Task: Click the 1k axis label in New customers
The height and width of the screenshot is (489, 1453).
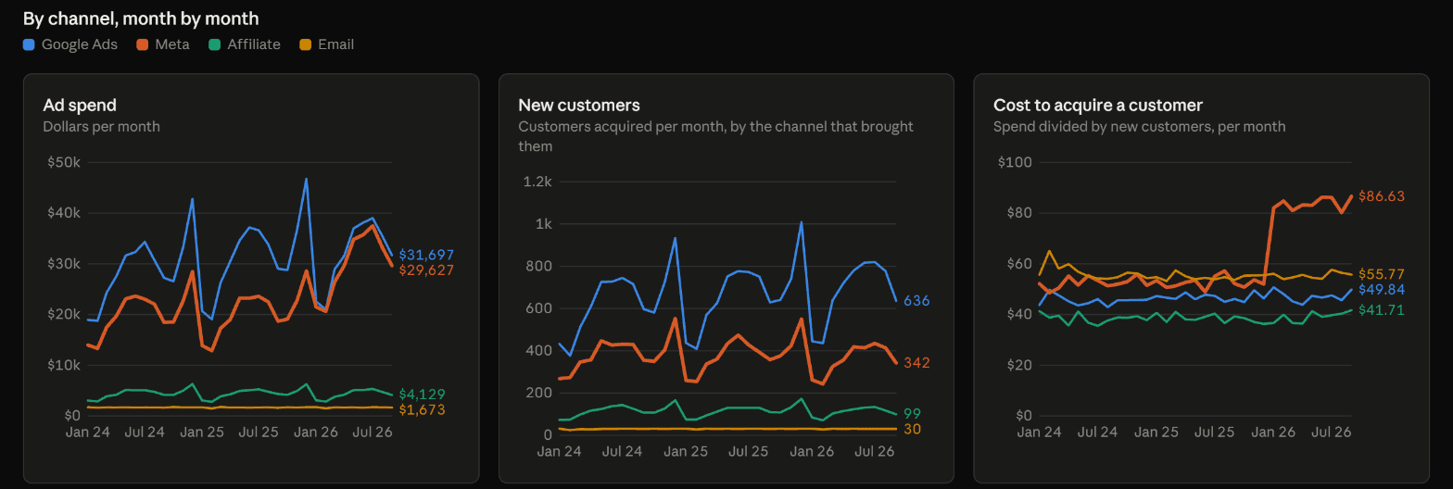Action: click(544, 224)
